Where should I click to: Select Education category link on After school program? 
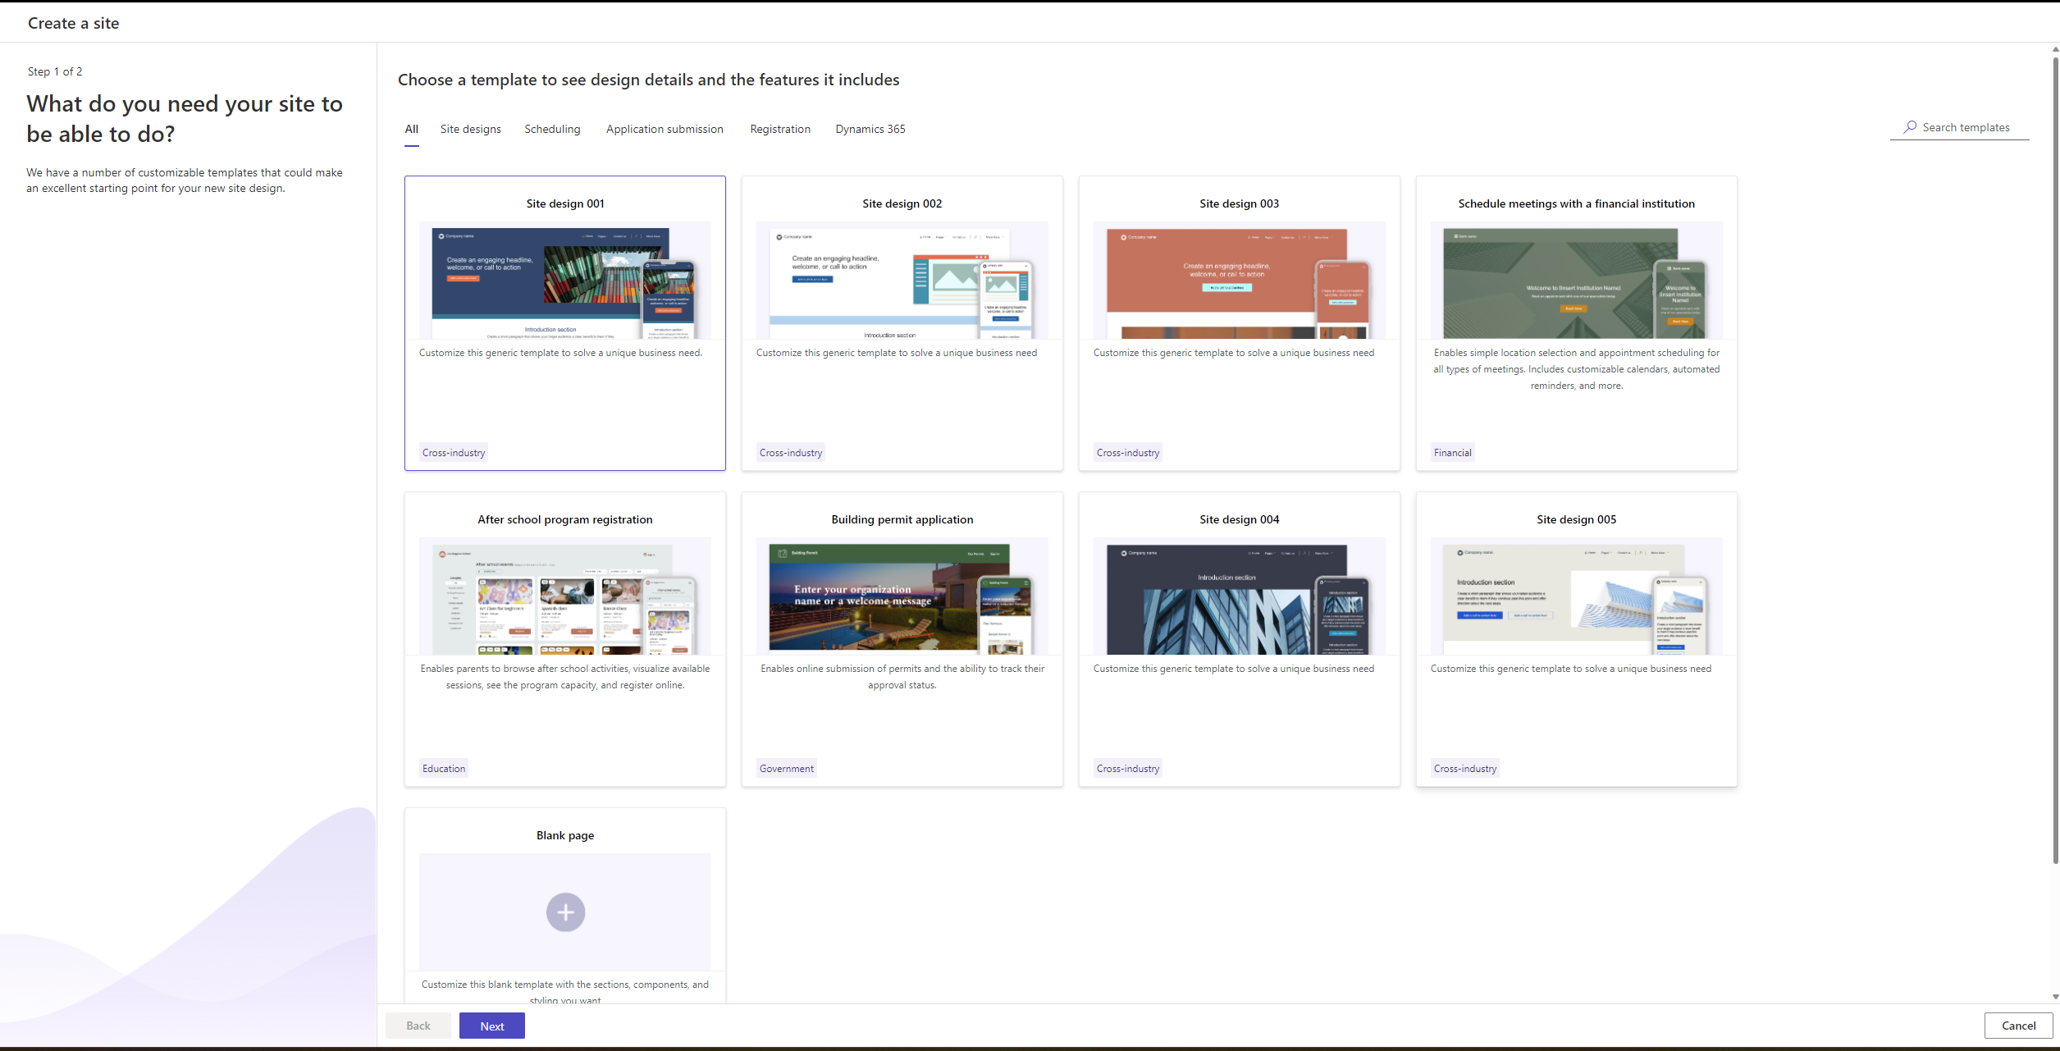click(x=444, y=768)
